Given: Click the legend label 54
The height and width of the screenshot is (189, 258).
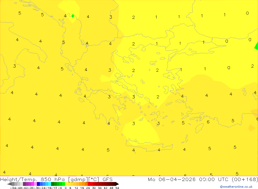Looking at the screenshot, I should pos(117,188).
